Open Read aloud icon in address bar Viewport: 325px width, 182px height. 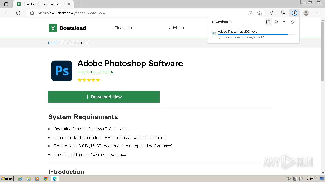(x=250, y=13)
